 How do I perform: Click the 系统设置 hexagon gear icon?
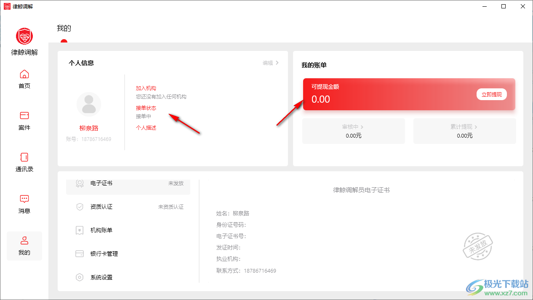(x=80, y=278)
